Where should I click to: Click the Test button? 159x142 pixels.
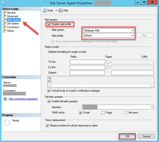pos(145,35)
